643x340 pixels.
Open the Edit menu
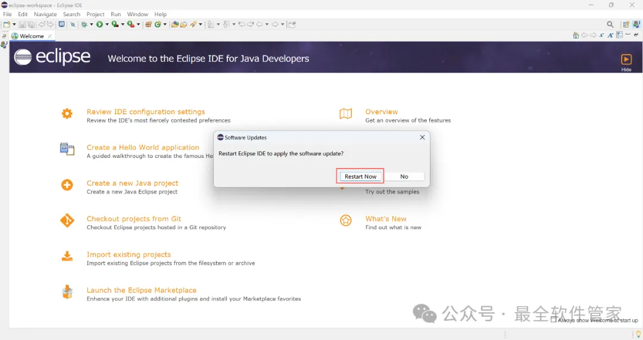[x=23, y=14]
